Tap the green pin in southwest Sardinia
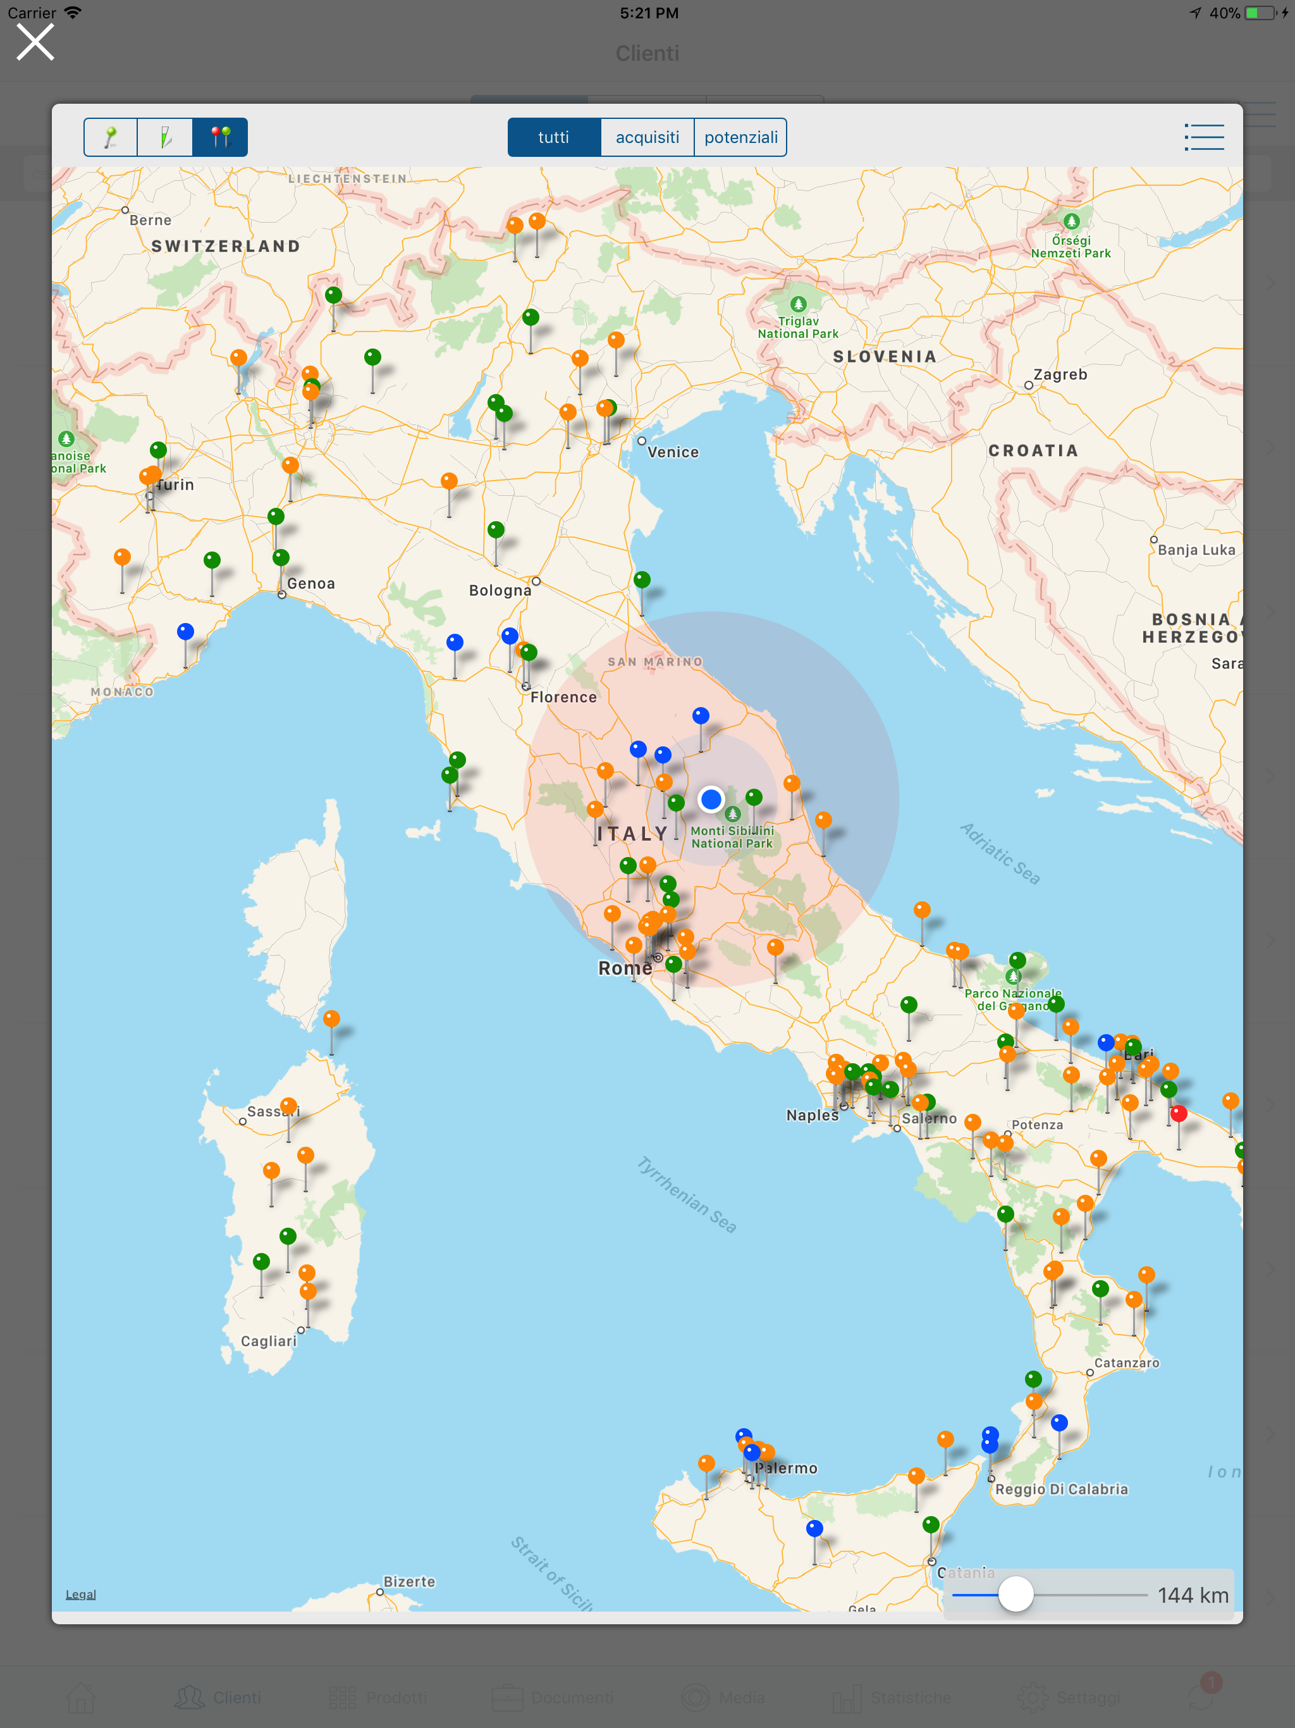 (262, 1262)
